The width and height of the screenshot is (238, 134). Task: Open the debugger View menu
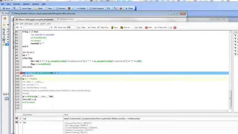coord(49,24)
